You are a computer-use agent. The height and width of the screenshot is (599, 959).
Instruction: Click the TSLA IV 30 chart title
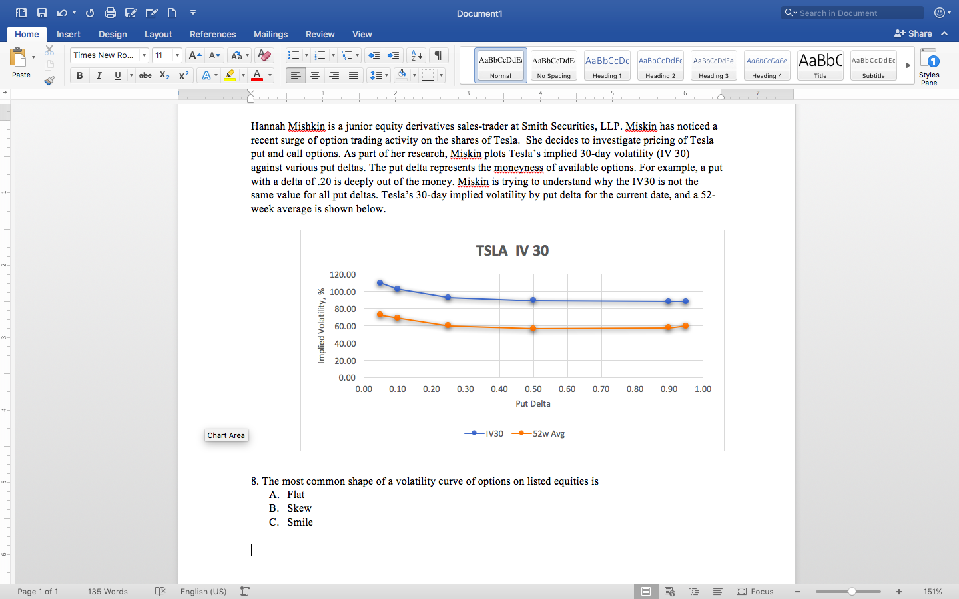pos(512,251)
